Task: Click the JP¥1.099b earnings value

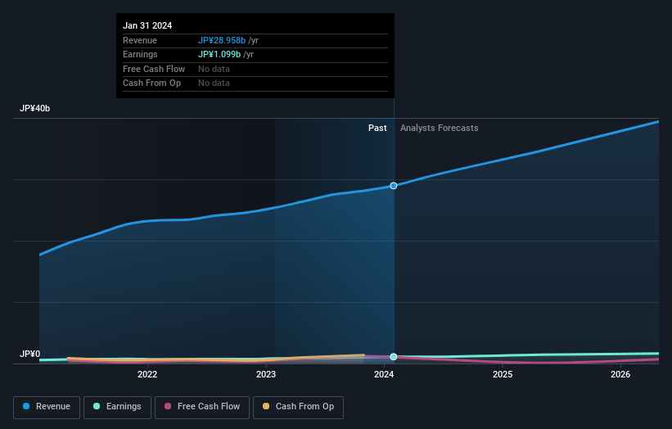Action: pos(219,54)
